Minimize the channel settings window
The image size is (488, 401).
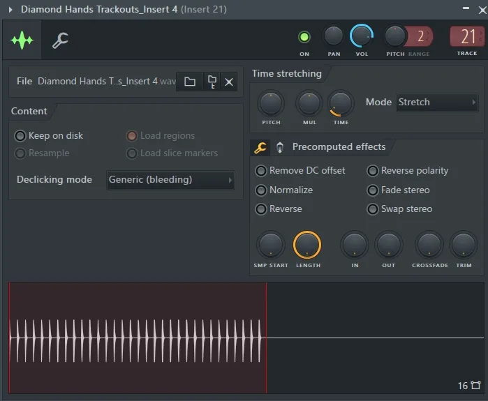(x=466, y=8)
